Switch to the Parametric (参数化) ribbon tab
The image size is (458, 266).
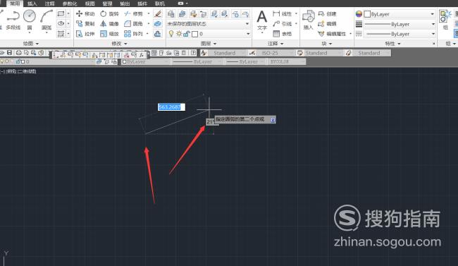tap(70, 4)
